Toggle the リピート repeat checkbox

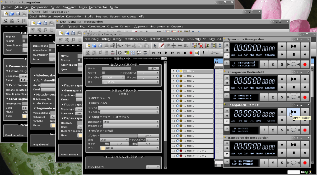tap(104, 73)
